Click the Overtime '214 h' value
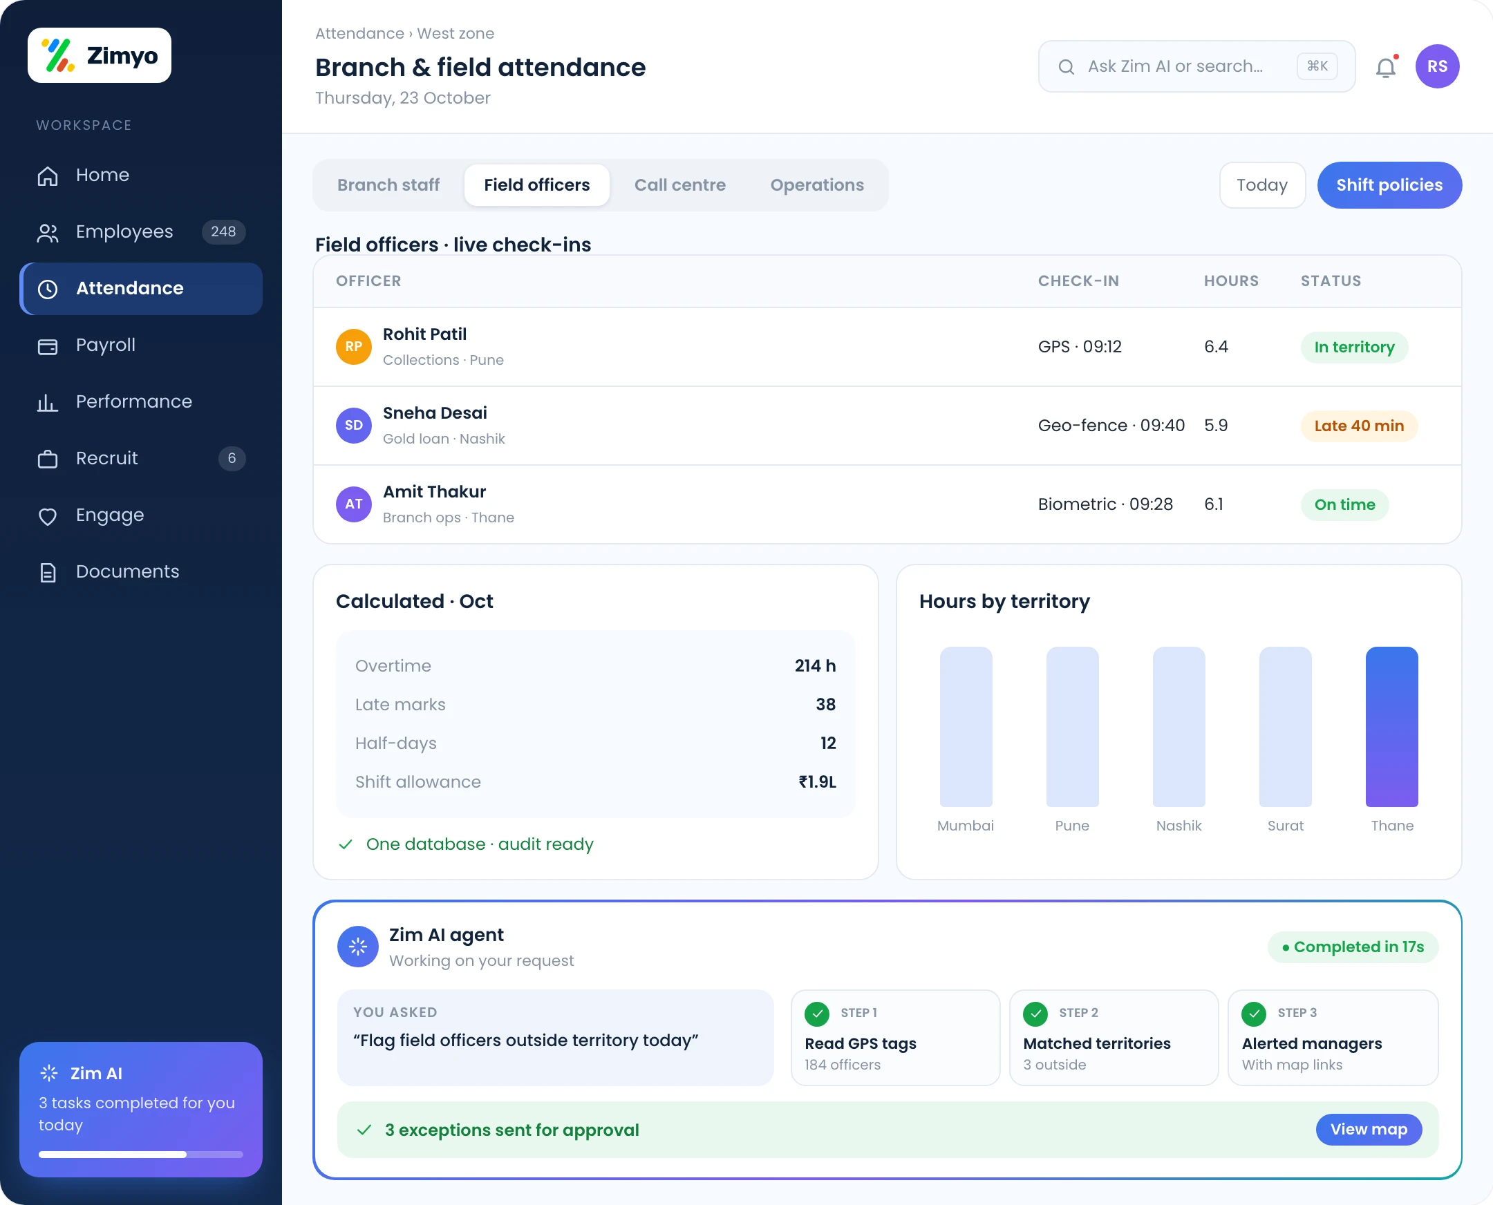This screenshot has width=1493, height=1205. click(815, 666)
